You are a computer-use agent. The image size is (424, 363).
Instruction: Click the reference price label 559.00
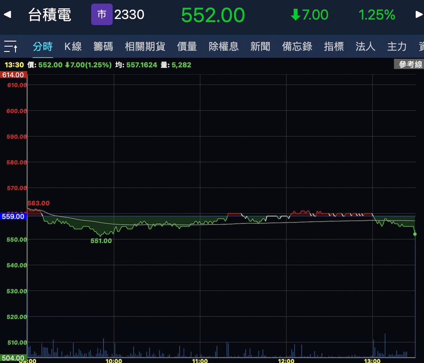(13, 216)
